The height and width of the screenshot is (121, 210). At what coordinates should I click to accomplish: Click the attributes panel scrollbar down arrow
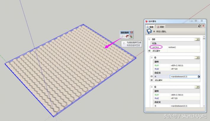pyautogui.click(x=204, y=106)
